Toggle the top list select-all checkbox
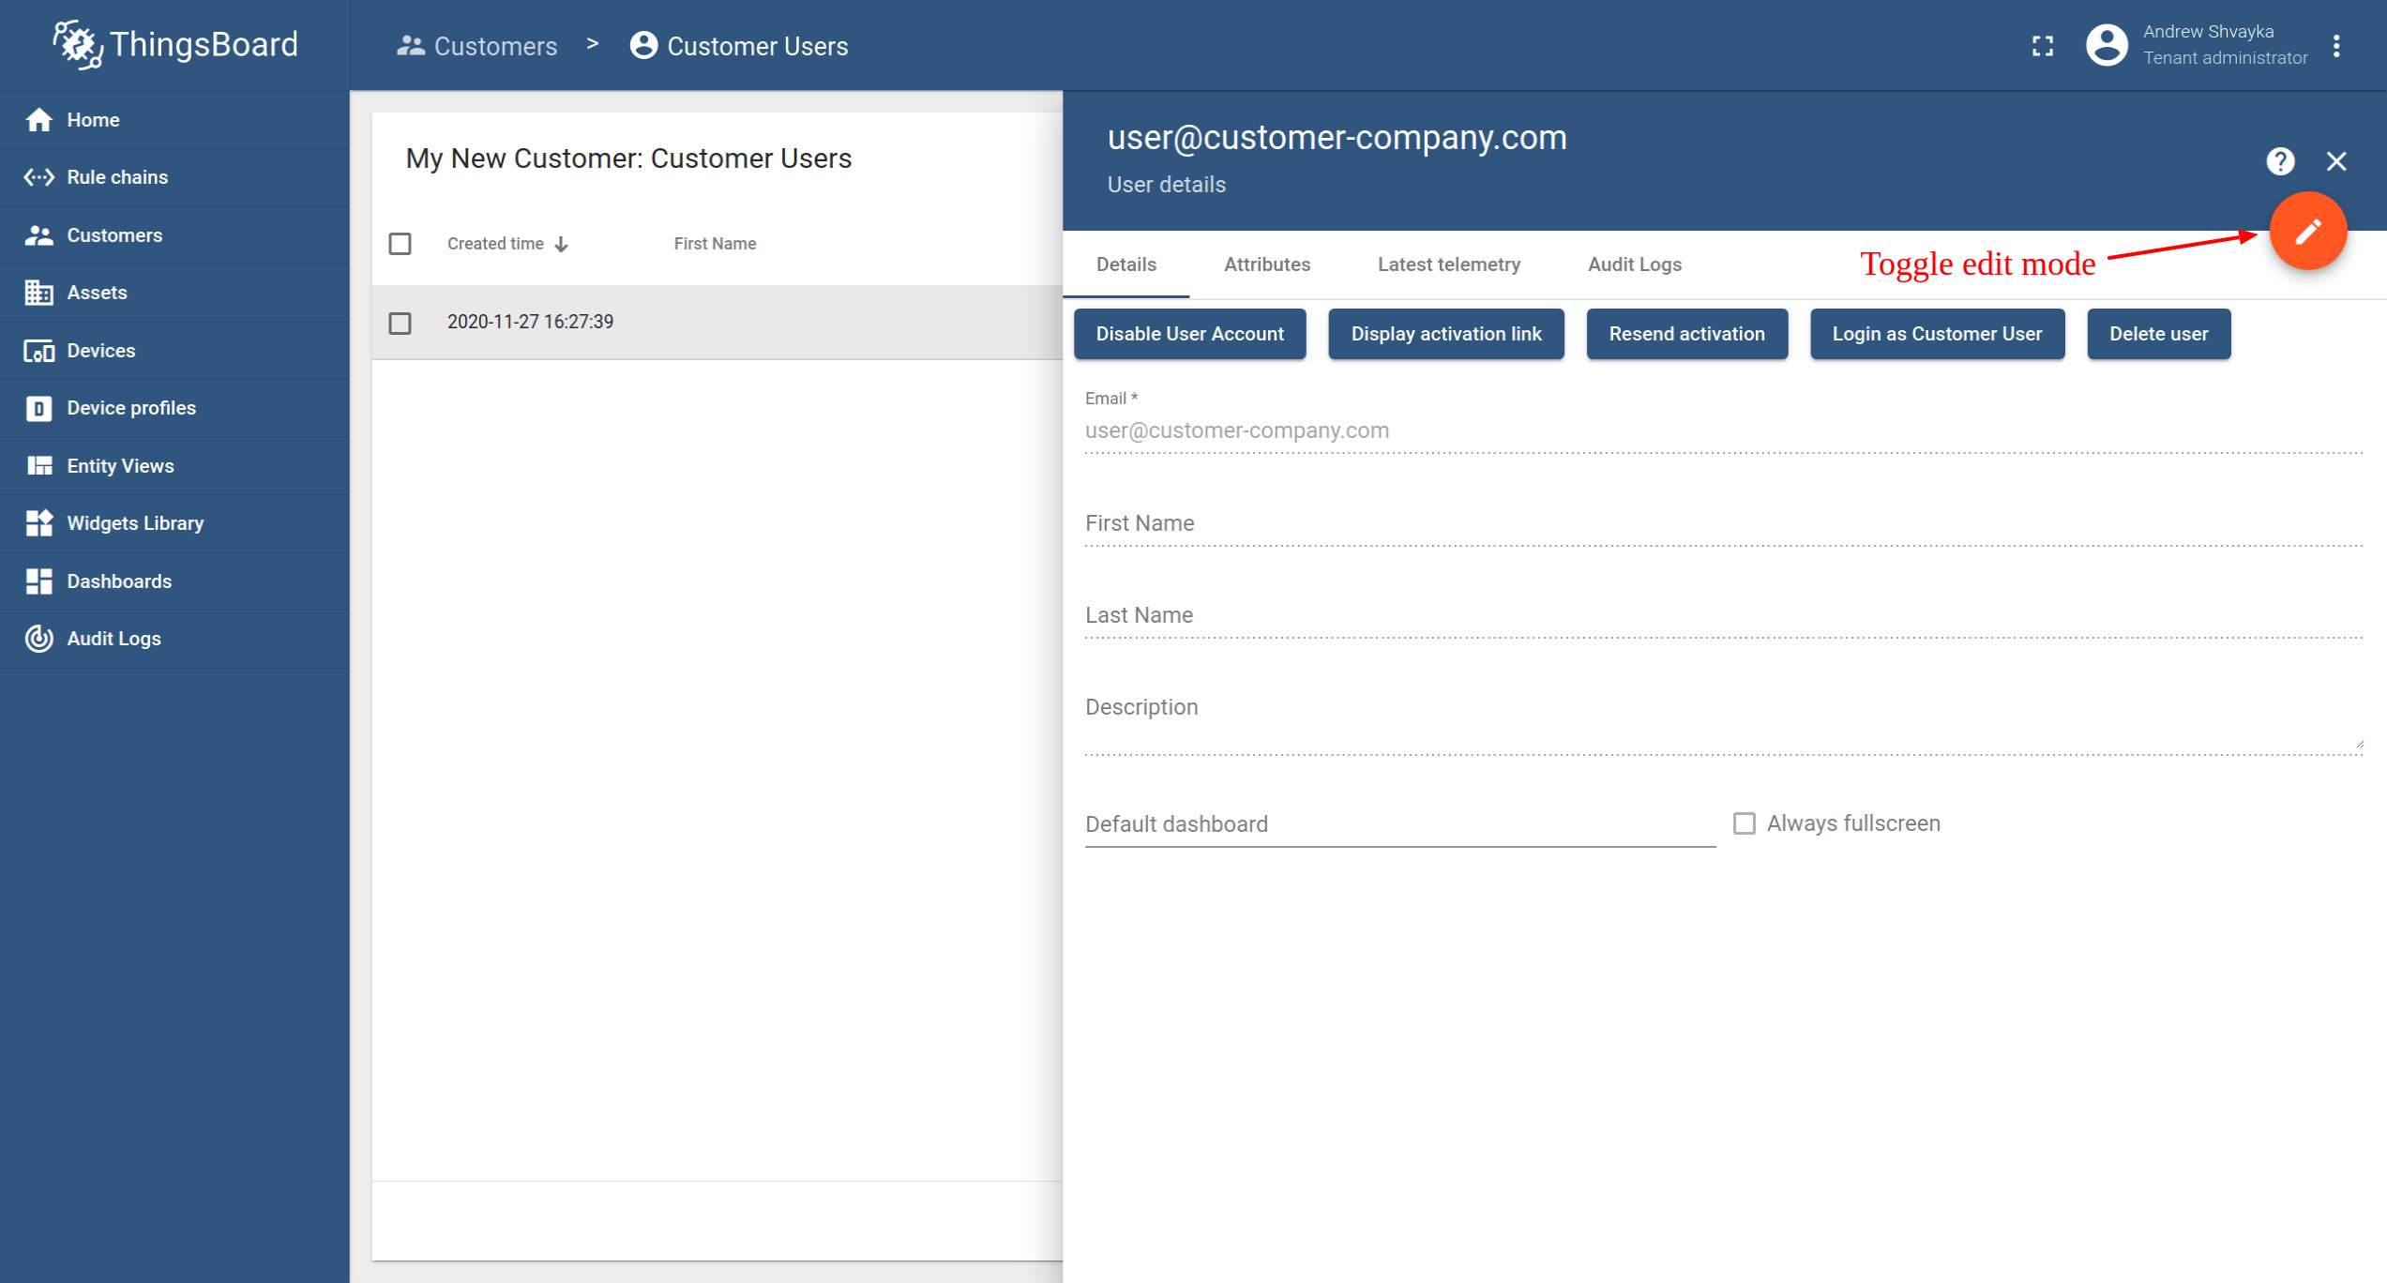Screen dimensions: 2387x1283 [401, 243]
